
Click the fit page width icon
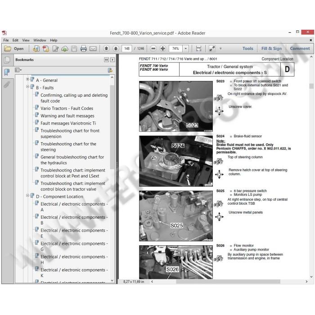[198, 49]
